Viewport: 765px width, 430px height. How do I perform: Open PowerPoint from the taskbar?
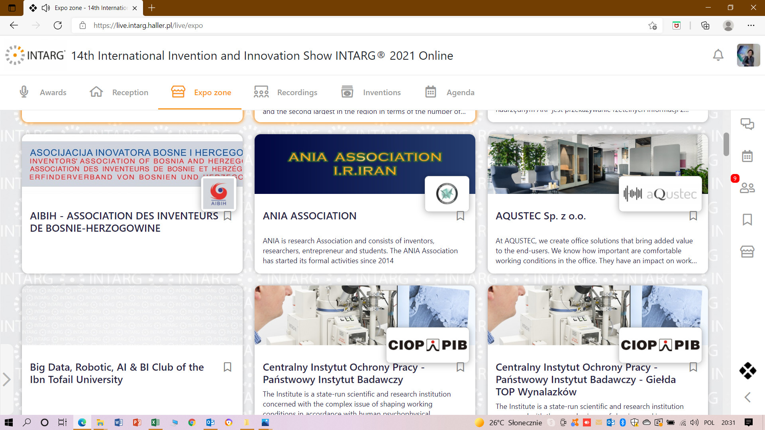click(x=137, y=422)
